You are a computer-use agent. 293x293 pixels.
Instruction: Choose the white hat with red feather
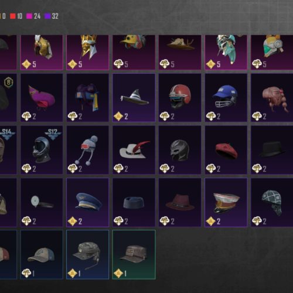point(134,150)
